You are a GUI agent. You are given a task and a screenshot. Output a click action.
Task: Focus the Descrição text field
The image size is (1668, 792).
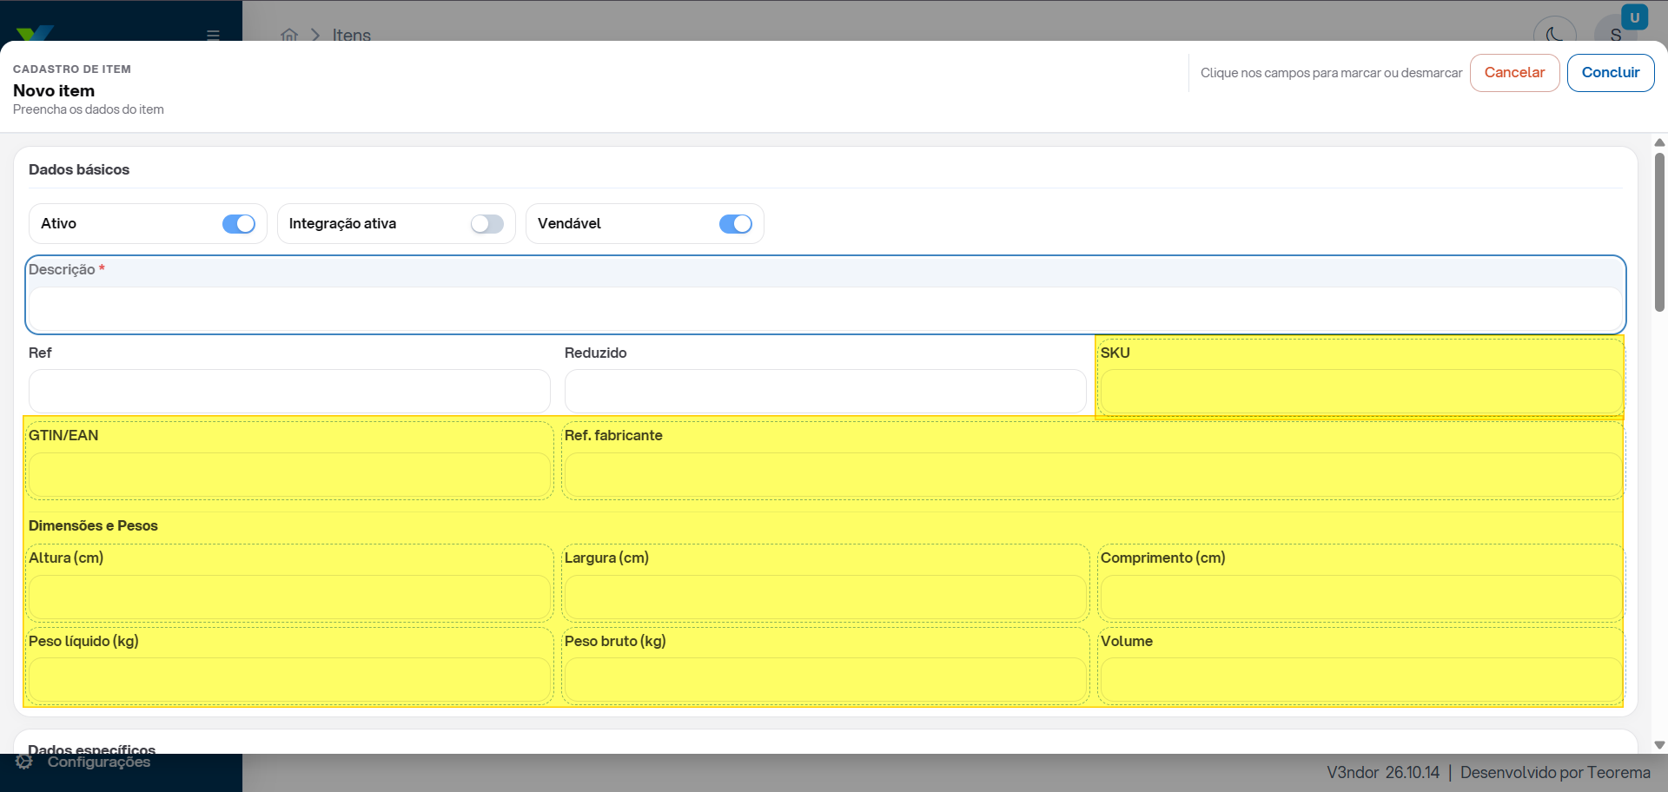(x=825, y=309)
